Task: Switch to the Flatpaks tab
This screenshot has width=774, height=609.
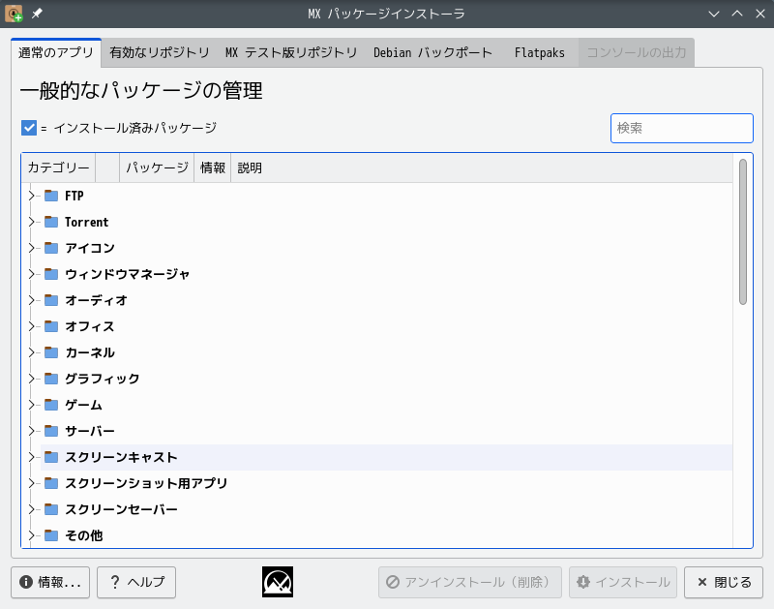Action: click(540, 53)
